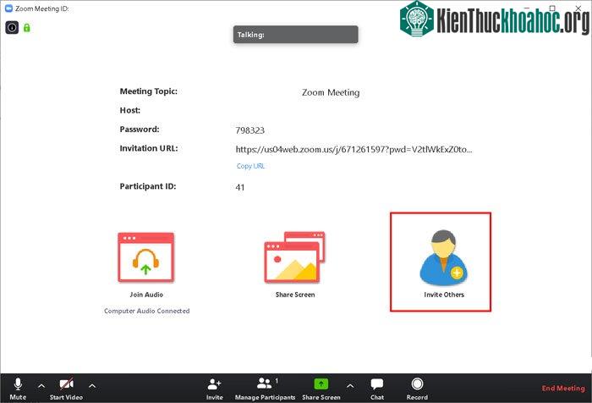Click Computer Audio Connected status text
Screen dimensions: 592x403
coord(147,311)
